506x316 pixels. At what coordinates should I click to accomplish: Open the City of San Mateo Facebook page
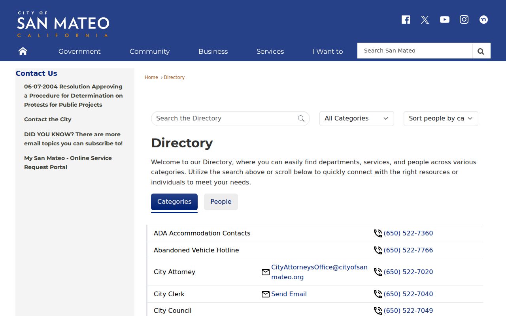406,20
